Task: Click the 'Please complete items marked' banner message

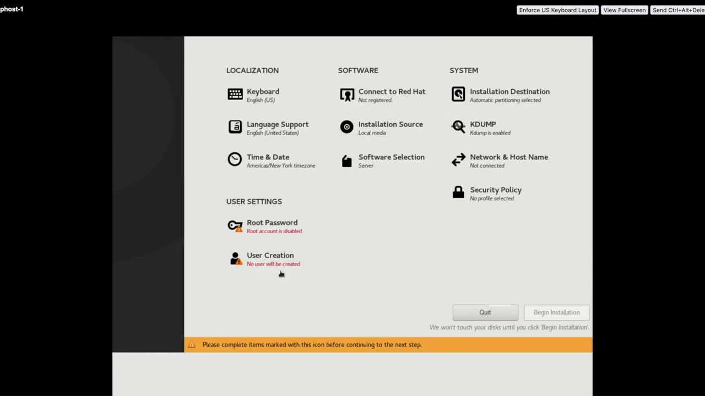Action: pyautogui.click(x=312, y=345)
